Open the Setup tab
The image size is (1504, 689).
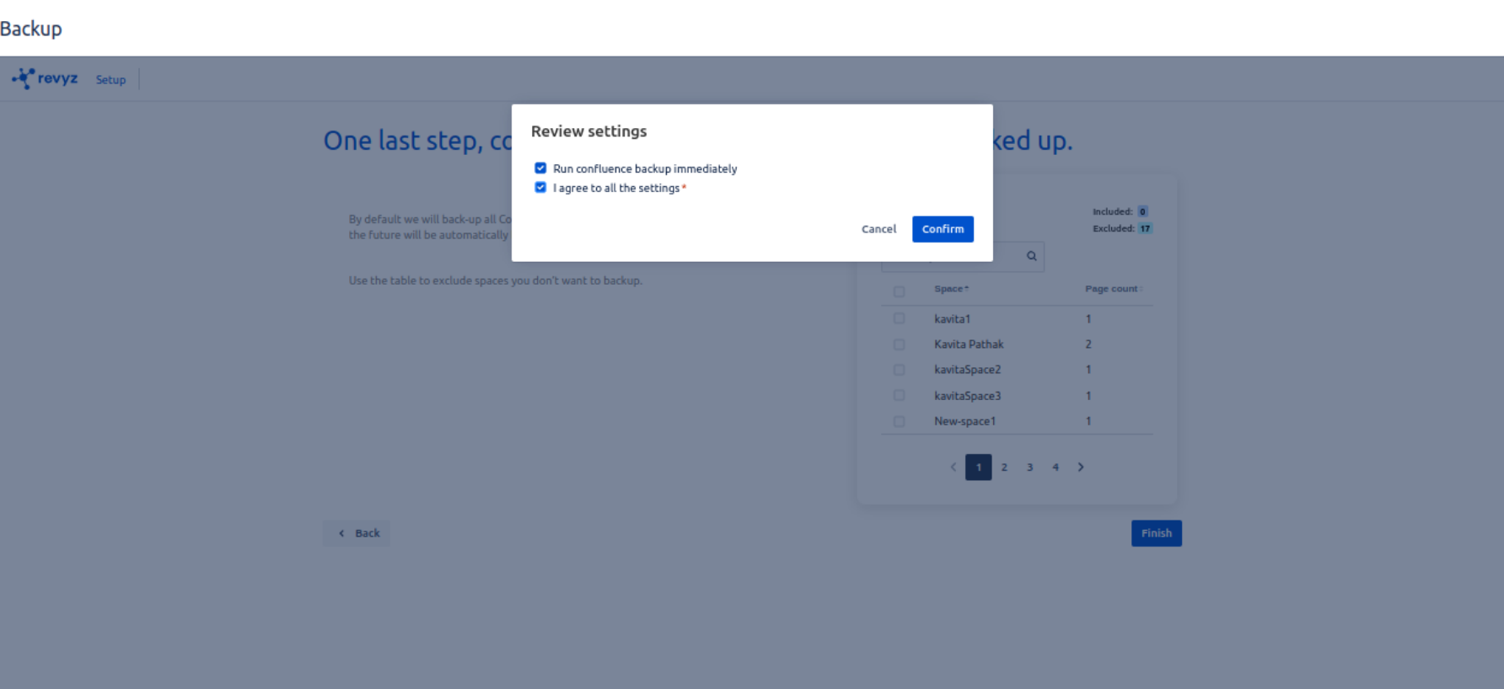tap(110, 80)
